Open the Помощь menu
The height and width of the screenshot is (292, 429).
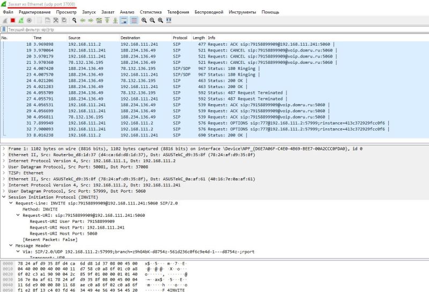[x=270, y=12]
